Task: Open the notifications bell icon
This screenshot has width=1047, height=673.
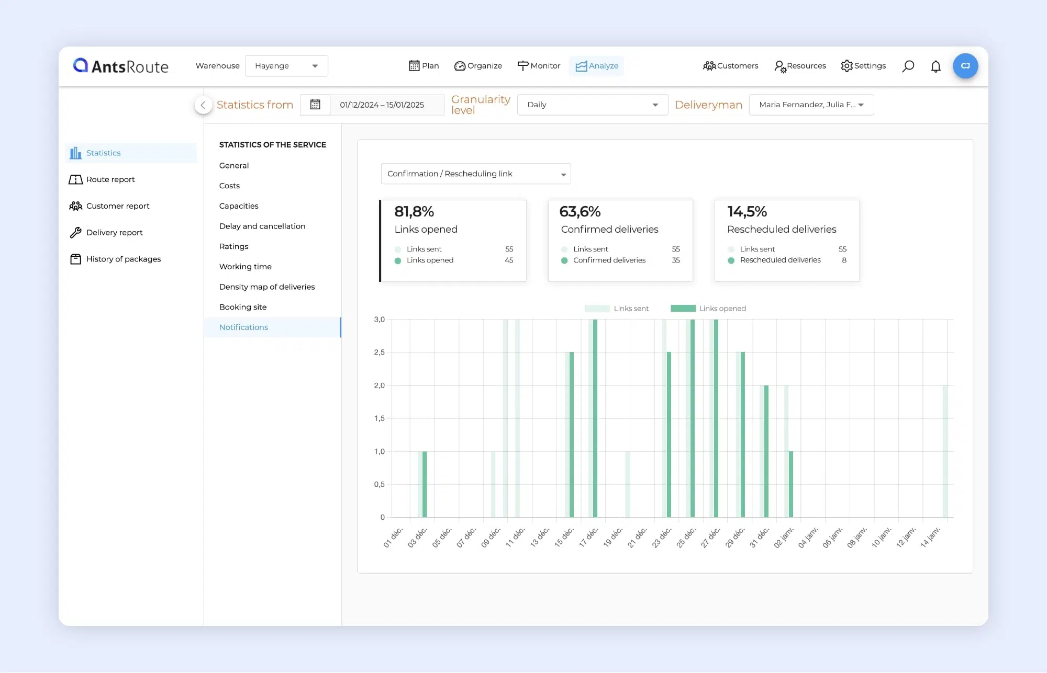Action: [935, 66]
